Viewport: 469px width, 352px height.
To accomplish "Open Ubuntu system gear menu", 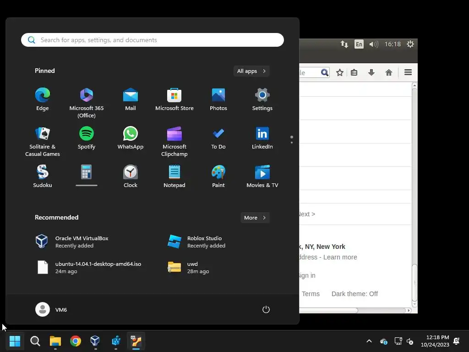I will (x=410, y=44).
